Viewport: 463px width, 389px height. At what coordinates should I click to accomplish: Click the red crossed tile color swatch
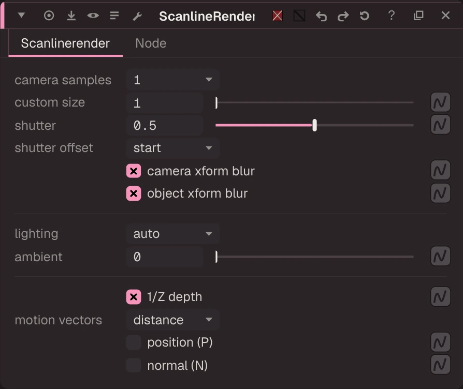[277, 16]
